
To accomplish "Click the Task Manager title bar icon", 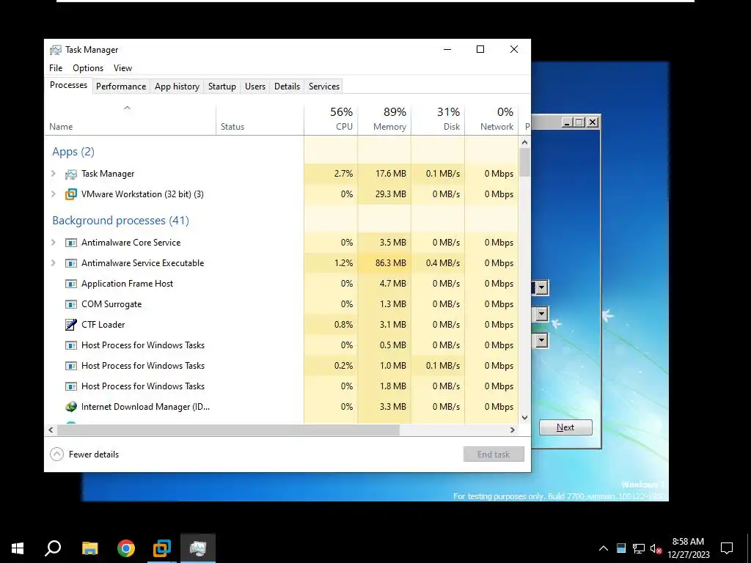I will (56, 50).
